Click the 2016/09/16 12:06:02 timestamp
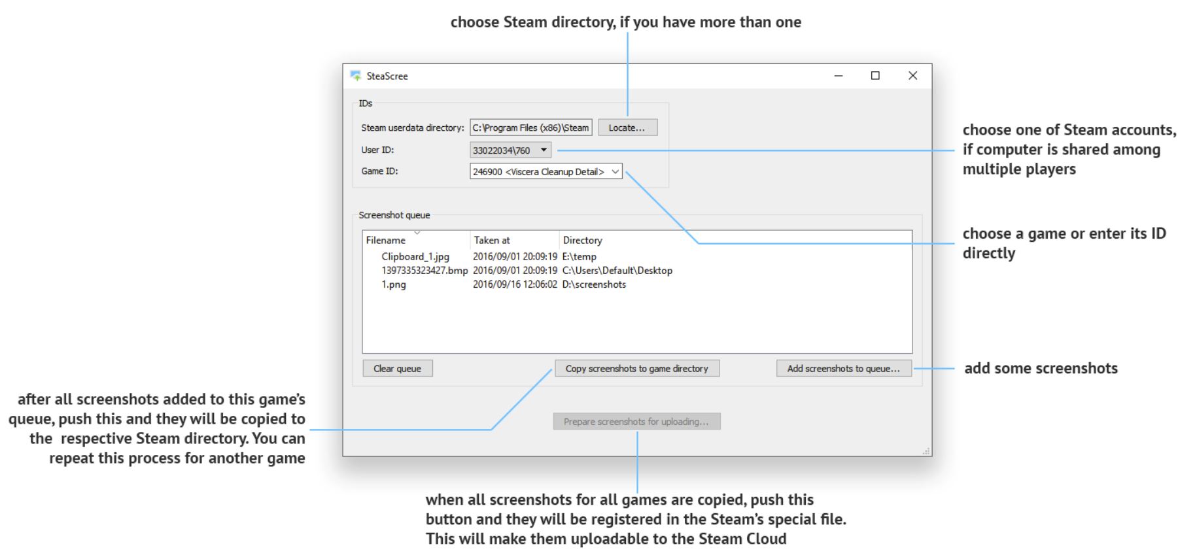The height and width of the screenshot is (559, 1195). 515,284
